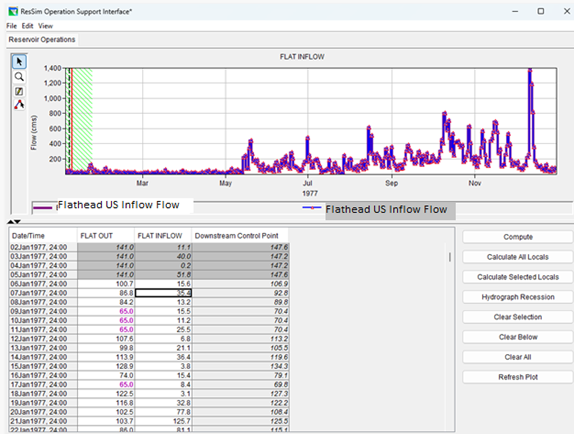
Task: Open the File menu
Action: click(12, 26)
